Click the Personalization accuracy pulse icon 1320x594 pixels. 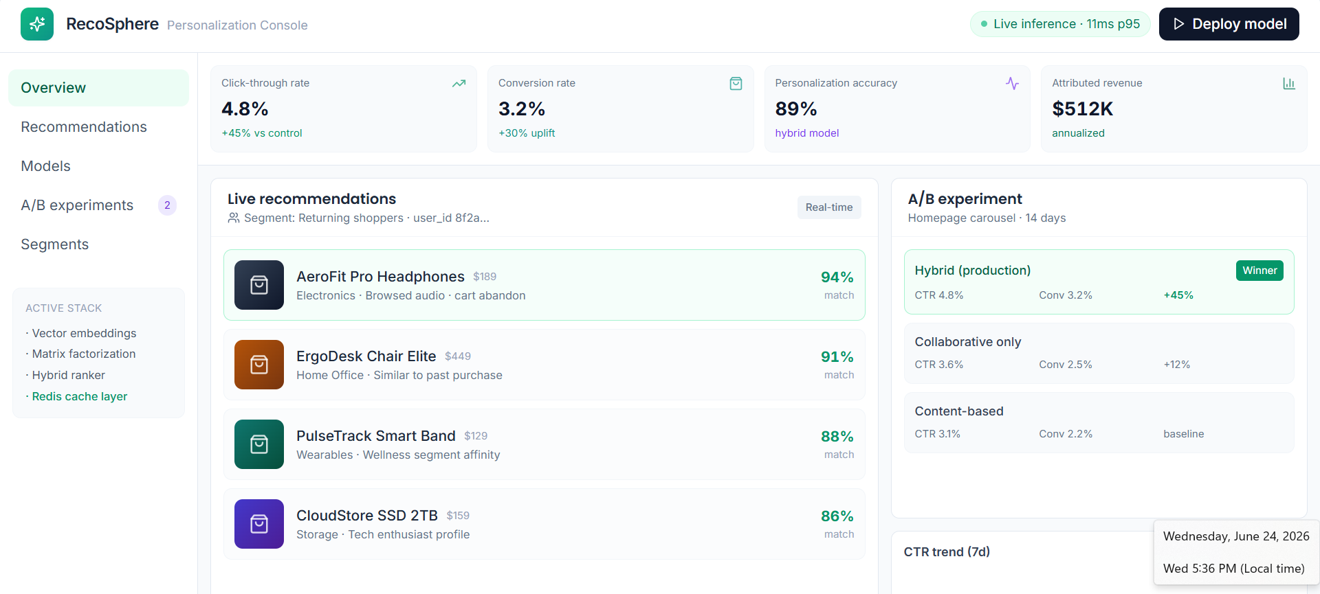pyautogui.click(x=1012, y=84)
